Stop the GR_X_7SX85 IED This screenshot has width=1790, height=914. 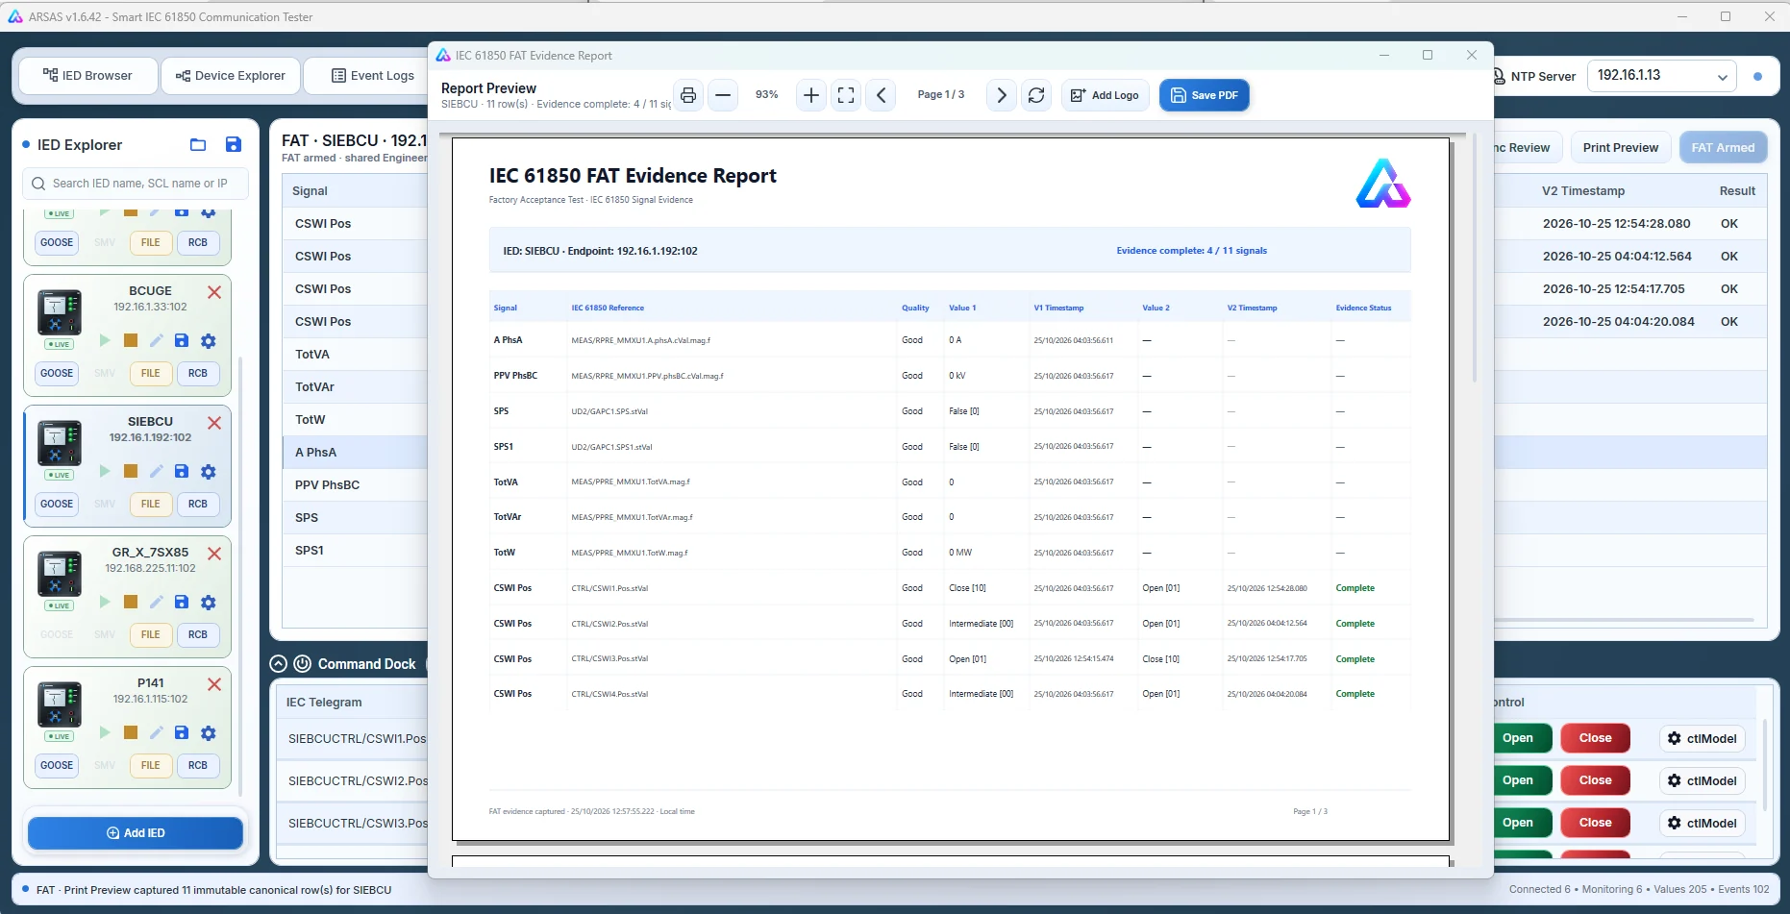pyautogui.click(x=131, y=602)
